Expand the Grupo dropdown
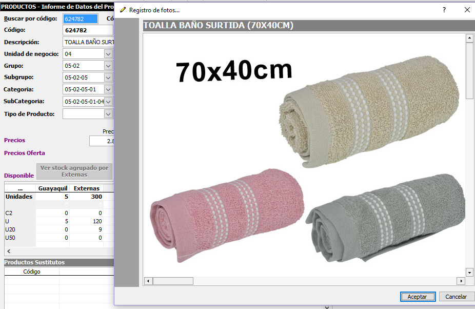Image resolution: width=475 pixels, height=309 pixels. 108,66
